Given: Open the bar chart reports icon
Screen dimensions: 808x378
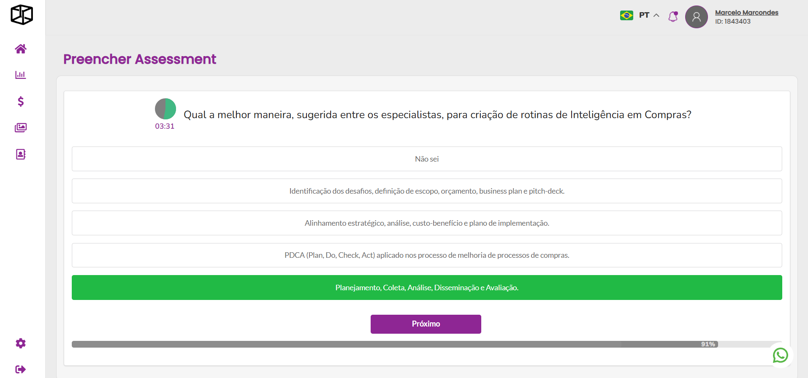Looking at the screenshot, I should point(21,75).
